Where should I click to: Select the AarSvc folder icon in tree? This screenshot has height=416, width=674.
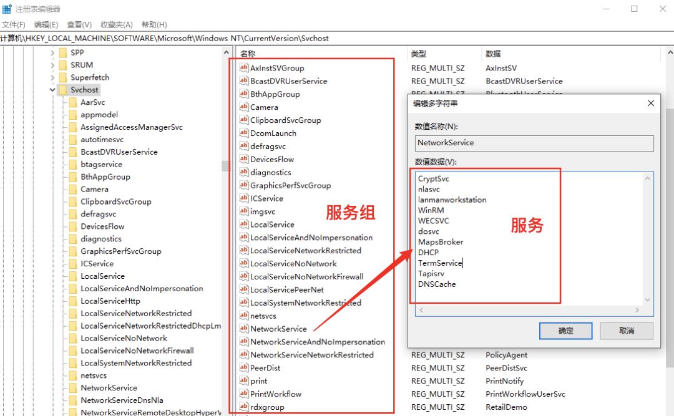[73, 102]
